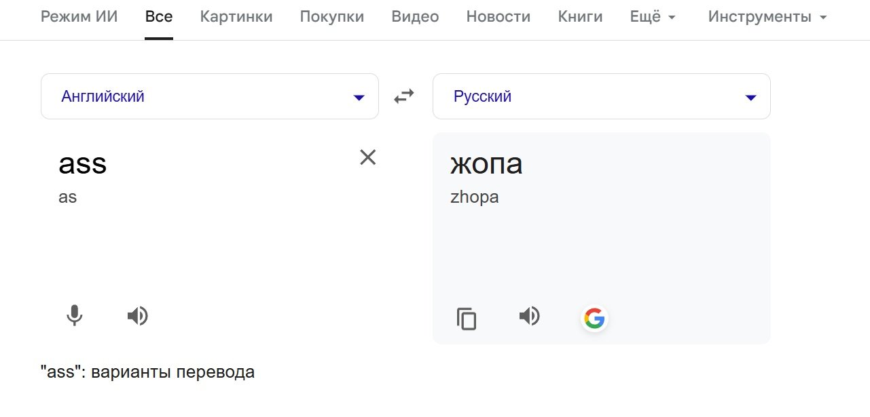Click the translated word "жопа"

486,164
